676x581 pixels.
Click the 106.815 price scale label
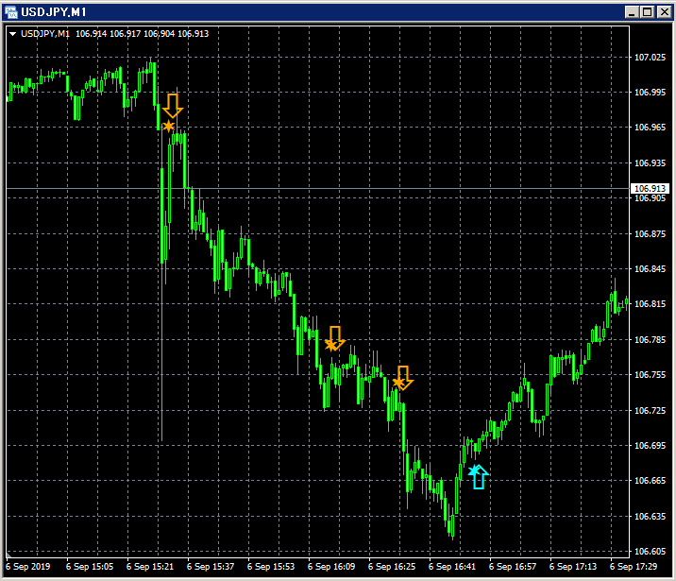650,303
